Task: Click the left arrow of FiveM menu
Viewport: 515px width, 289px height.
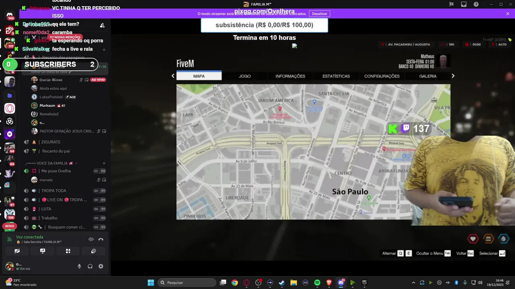Action: pyautogui.click(x=173, y=76)
